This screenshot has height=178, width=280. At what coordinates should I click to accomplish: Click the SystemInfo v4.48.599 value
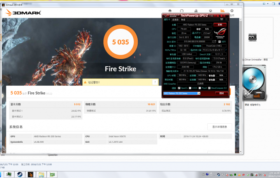(39, 142)
